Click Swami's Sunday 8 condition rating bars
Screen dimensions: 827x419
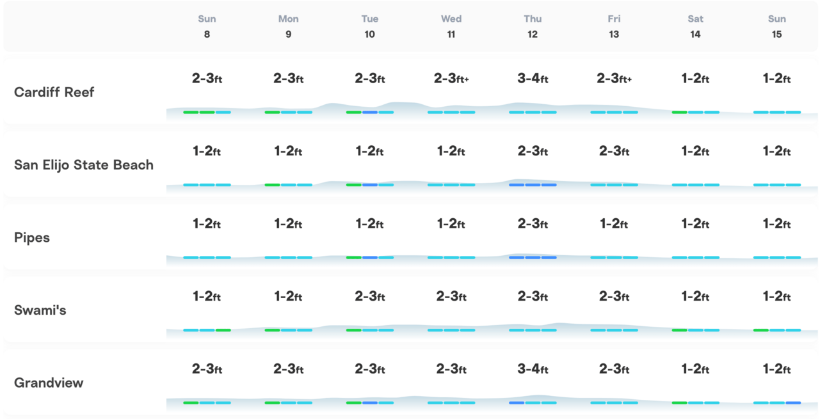(x=207, y=330)
